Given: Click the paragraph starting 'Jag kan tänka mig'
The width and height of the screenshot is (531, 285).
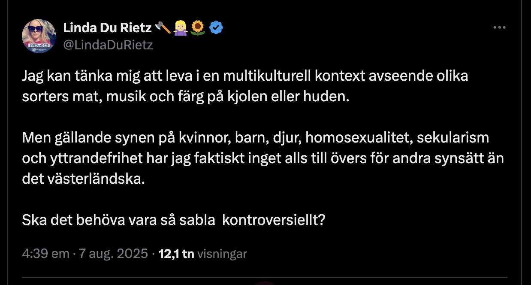Looking at the screenshot, I should tap(244, 86).
